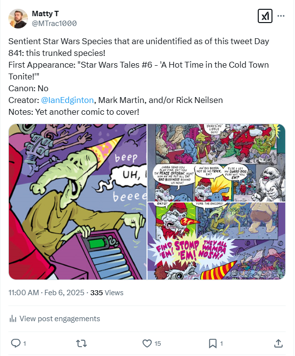
Task: Open Matty T's profile avatar
Action: click(18, 18)
